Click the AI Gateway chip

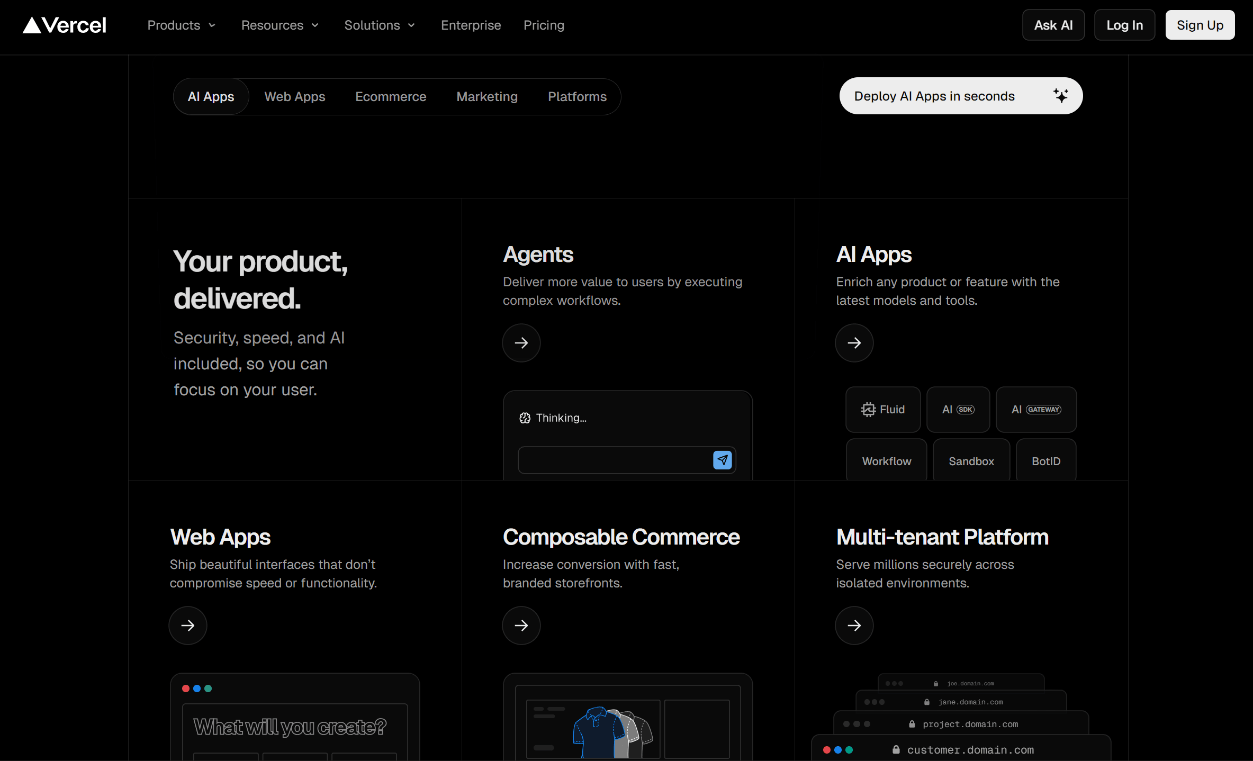[1036, 410]
